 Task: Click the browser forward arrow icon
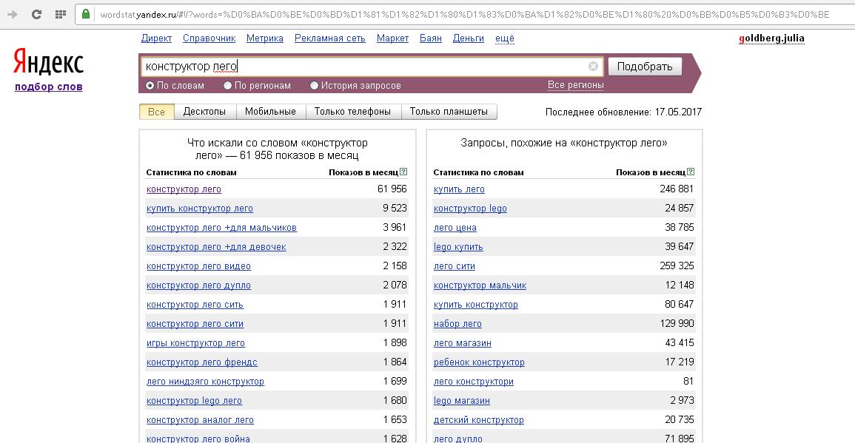point(13,14)
